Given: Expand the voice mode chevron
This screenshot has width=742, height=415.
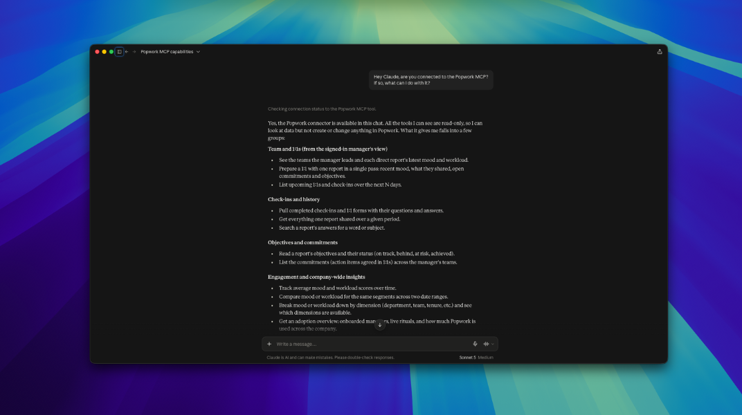Looking at the screenshot, I should 493,344.
